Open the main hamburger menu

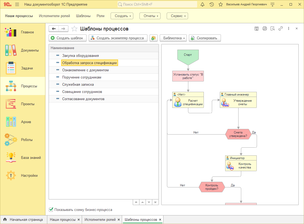[x=17, y=4]
